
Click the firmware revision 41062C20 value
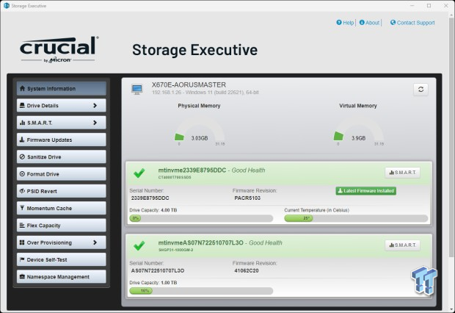coord(247,270)
